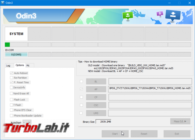Click the CSC file path field
The width and height of the screenshot is (195, 140).
tap(150, 105)
